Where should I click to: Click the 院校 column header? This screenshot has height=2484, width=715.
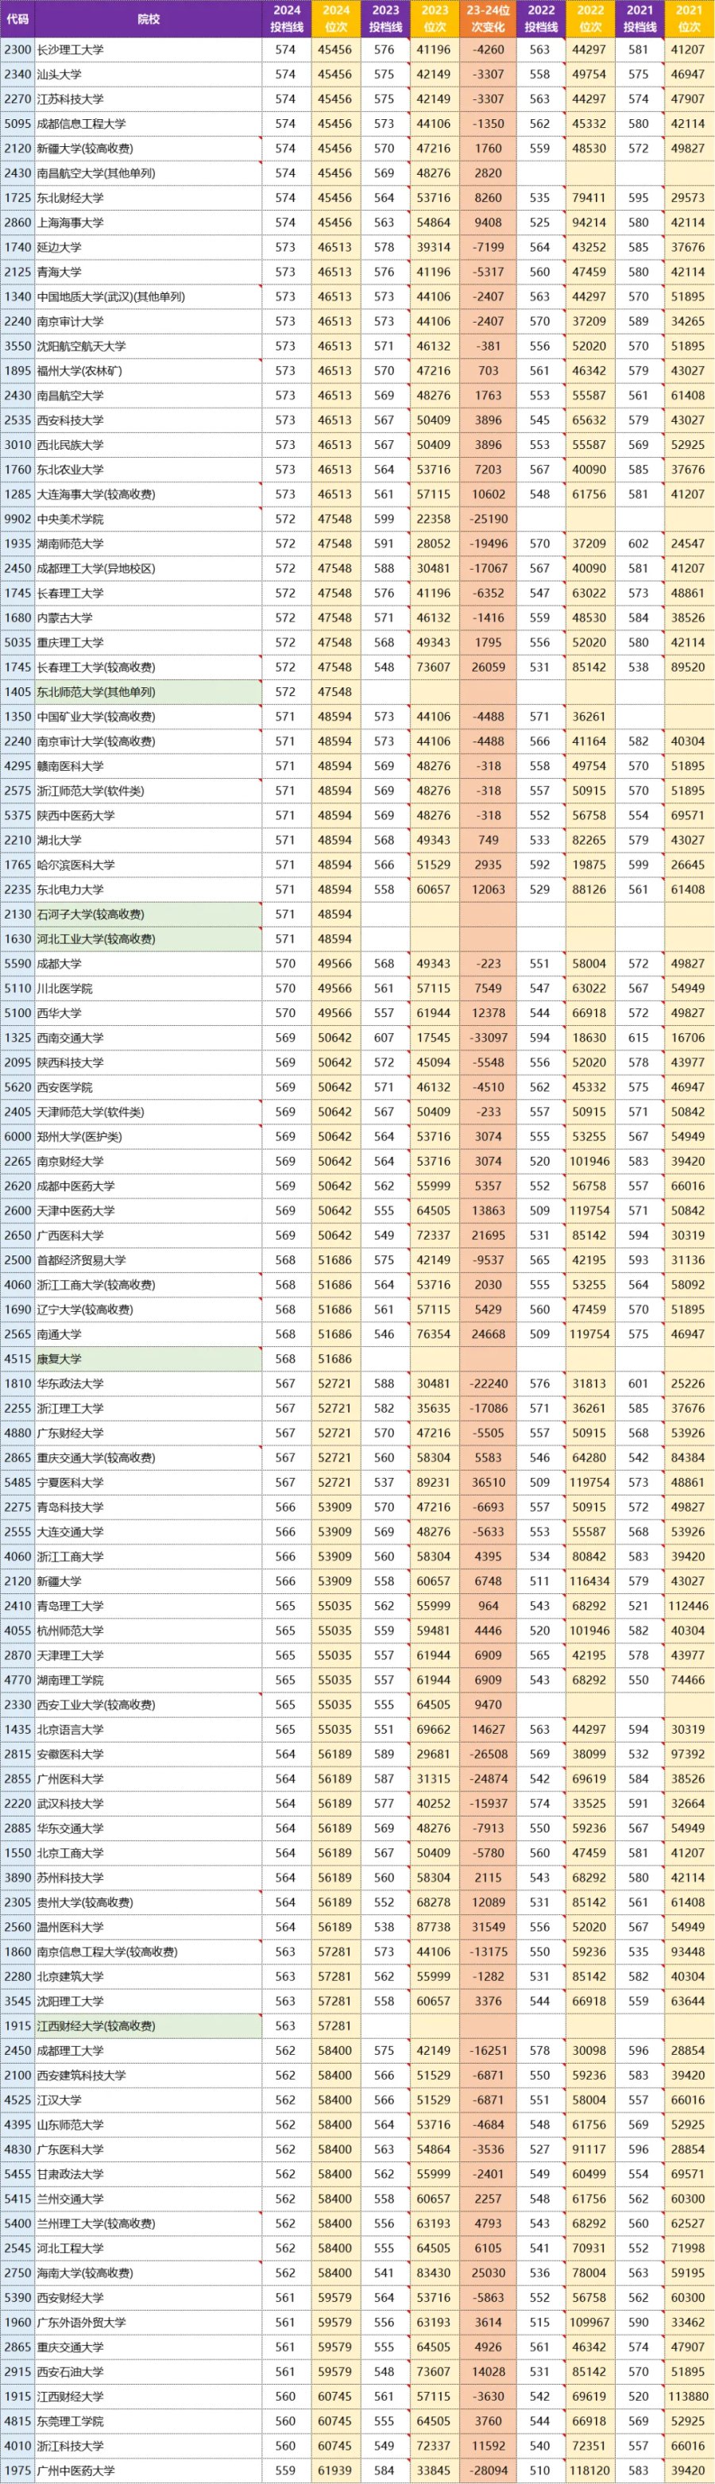pyautogui.click(x=149, y=18)
